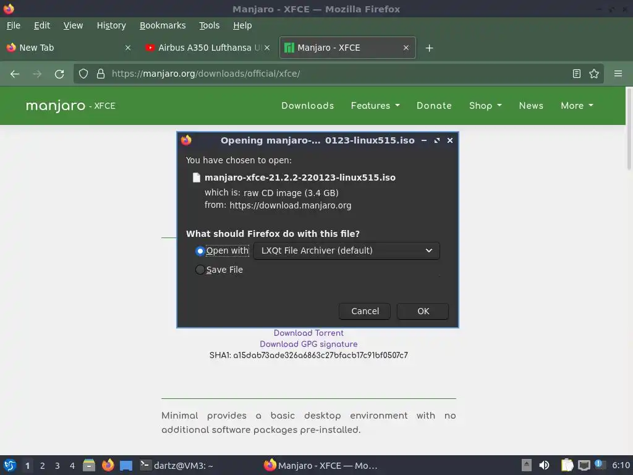The height and width of the screenshot is (475, 633).
Task: Open the Downloads nav link
Action: (308, 106)
